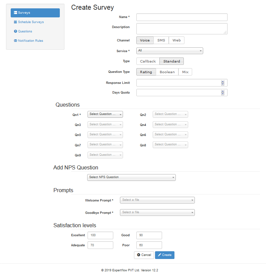266x278 pixels.
Task: Expand the Welcome Prompt file selector
Action: 157,200
